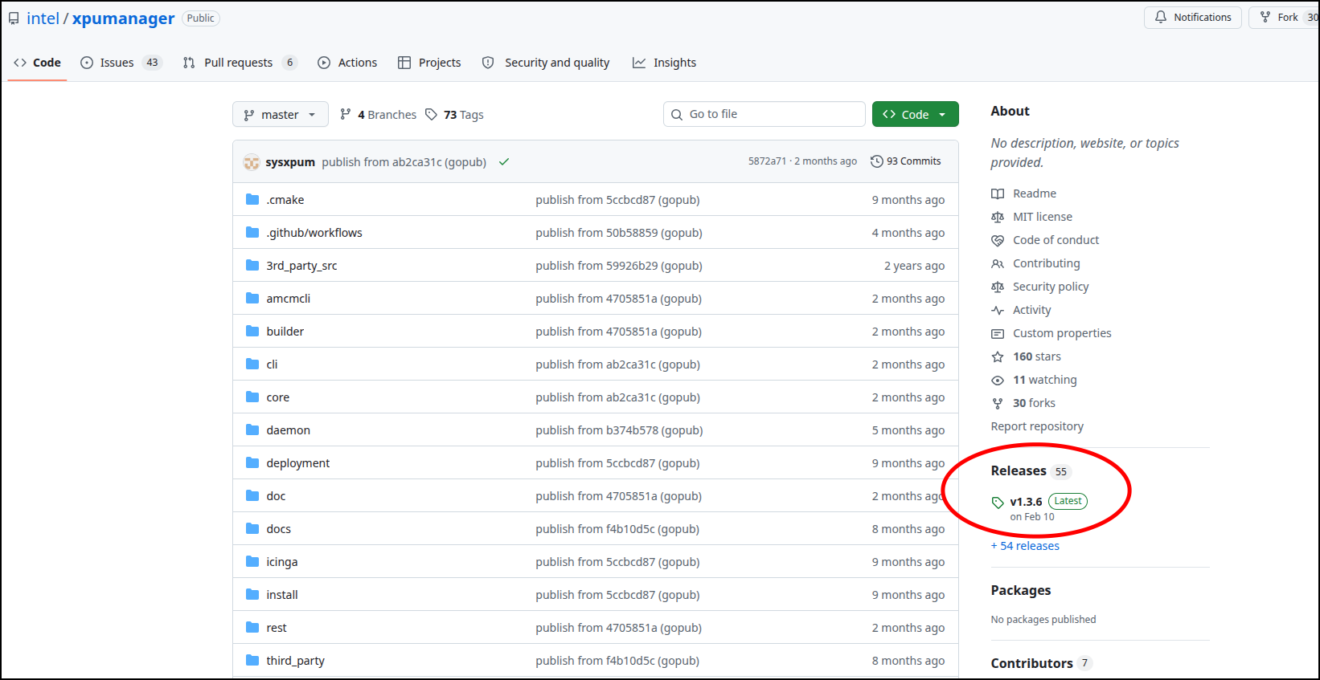Click the star icon beside 160 stars
This screenshot has height=680, width=1320.
pyautogui.click(x=998, y=356)
